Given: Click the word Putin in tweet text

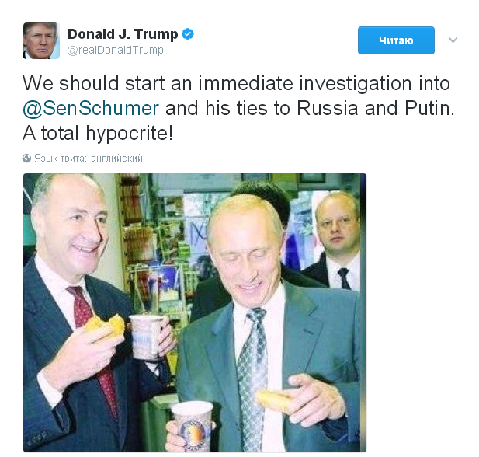Looking at the screenshot, I should click(429, 108).
